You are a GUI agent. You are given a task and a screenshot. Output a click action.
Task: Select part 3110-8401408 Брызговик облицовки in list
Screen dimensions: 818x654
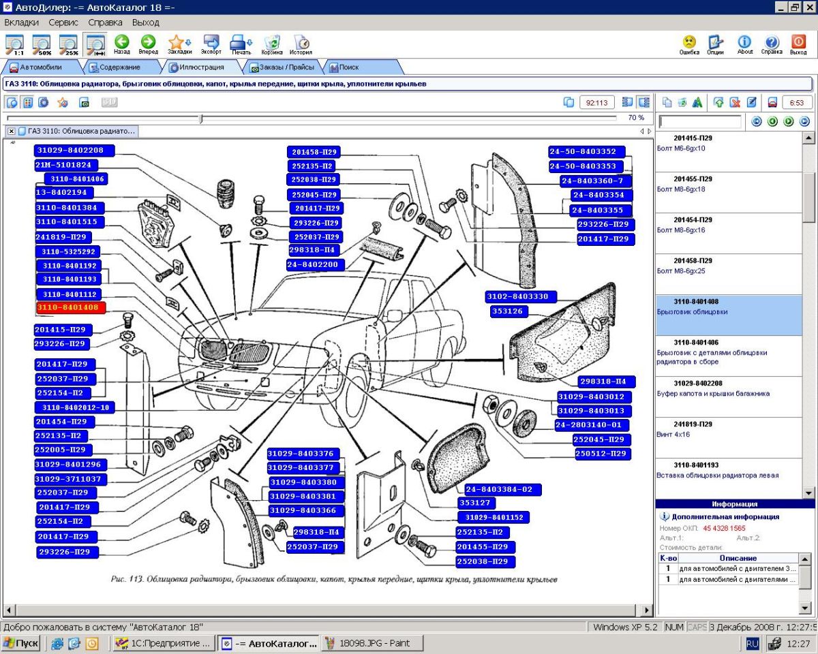point(729,315)
